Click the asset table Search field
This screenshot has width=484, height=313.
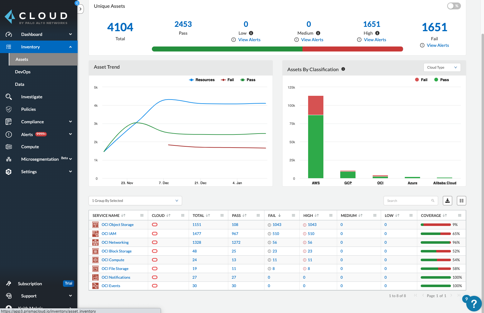click(x=411, y=201)
